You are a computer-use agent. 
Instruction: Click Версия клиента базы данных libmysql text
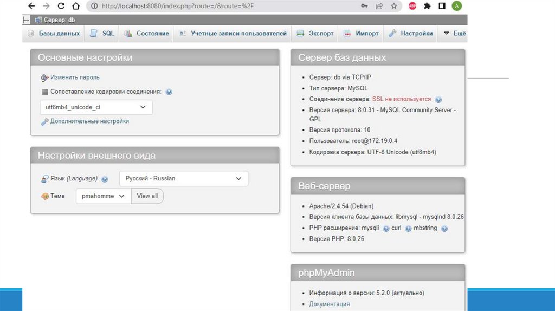(386, 217)
